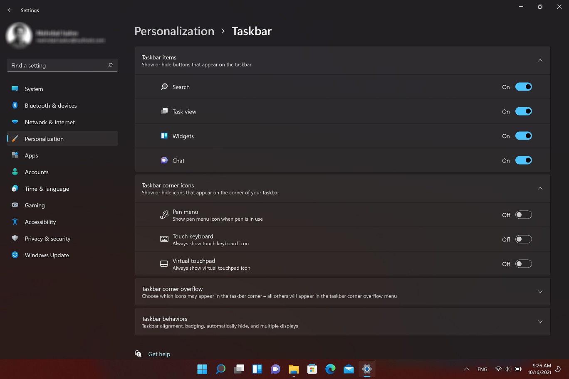Turn on the Virtual touchpad toggle
Image resolution: width=569 pixels, height=379 pixels.
[523, 264]
